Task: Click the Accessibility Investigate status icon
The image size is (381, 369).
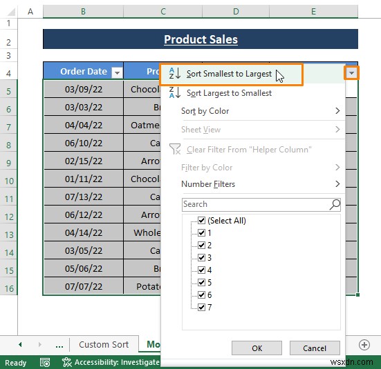Action: tap(67, 363)
